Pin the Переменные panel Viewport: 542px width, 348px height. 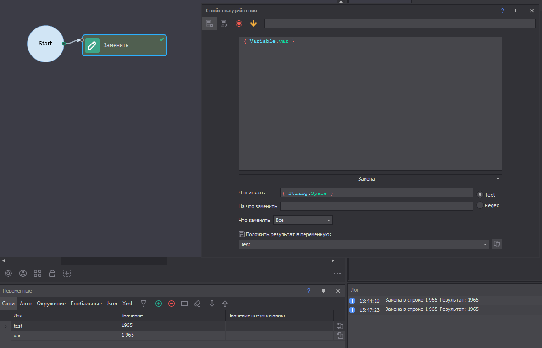[323, 291]
